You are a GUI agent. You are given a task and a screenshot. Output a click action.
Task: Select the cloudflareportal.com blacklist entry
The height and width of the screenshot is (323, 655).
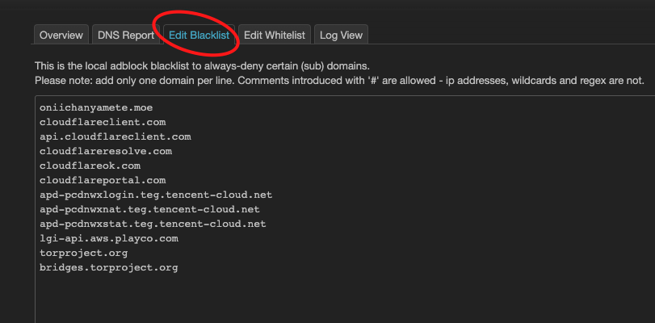click(103, 181)
